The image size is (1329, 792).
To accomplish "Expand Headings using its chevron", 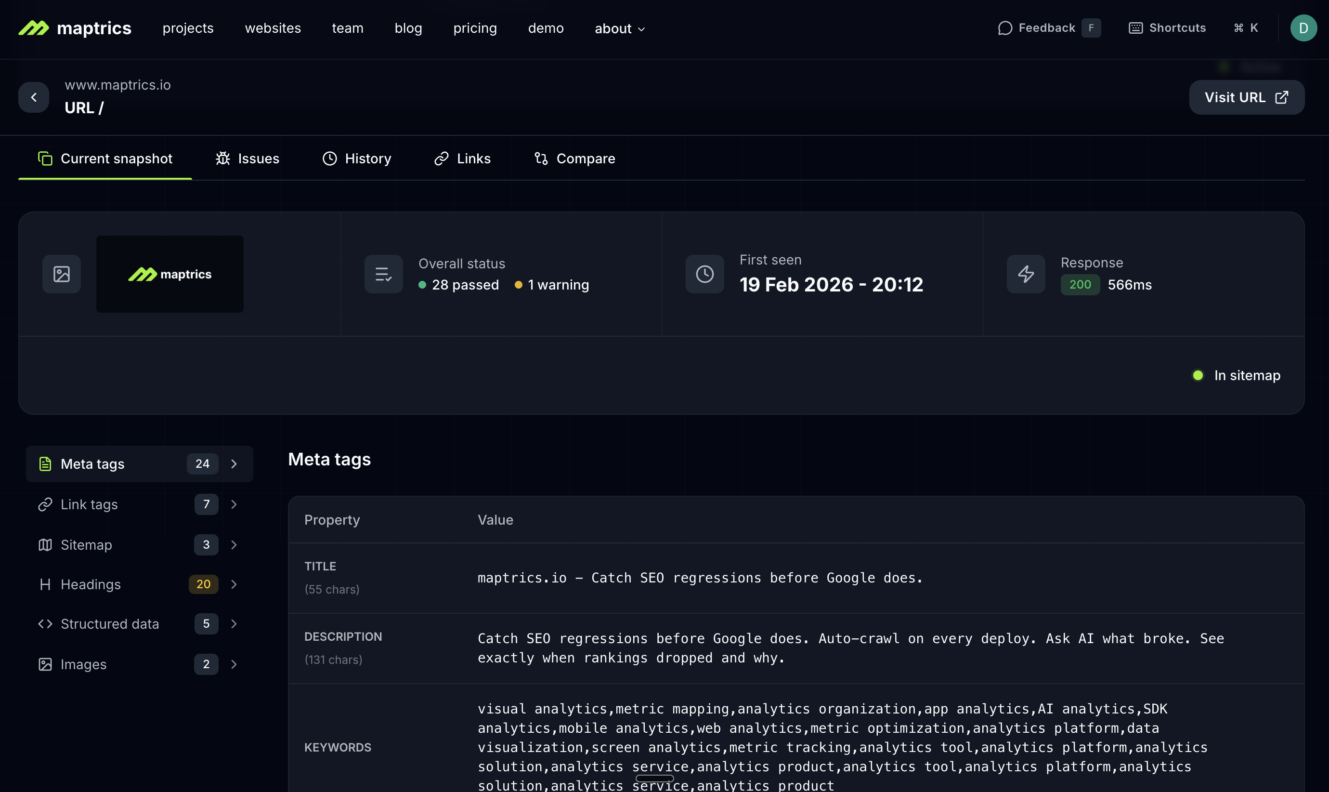I will click(234, 584).
